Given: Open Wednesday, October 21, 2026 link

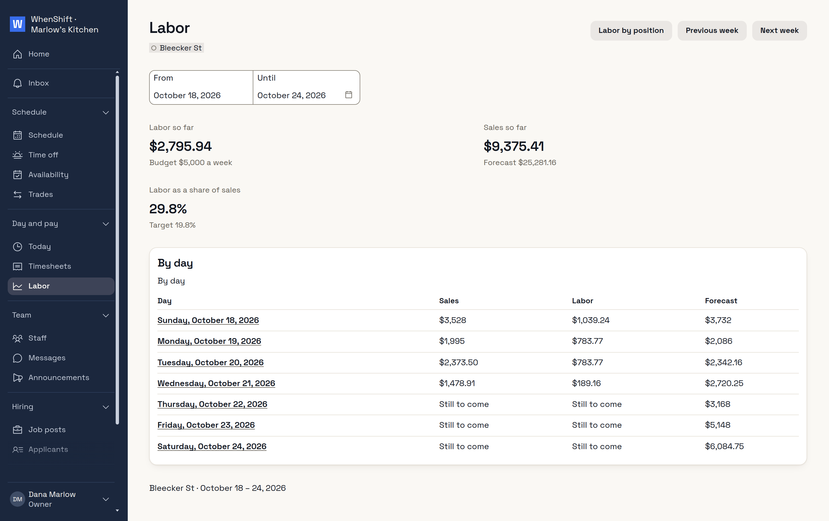Looking at the screenshot, I should tap(216, 383).
